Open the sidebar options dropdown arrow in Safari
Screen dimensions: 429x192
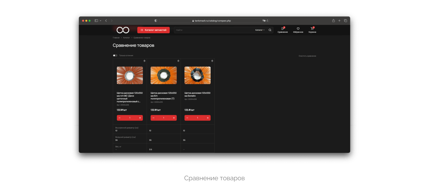click(x=101, y=20)
